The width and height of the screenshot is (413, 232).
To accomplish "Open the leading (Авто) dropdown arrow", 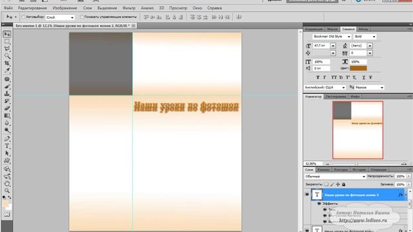I will 370,46.
